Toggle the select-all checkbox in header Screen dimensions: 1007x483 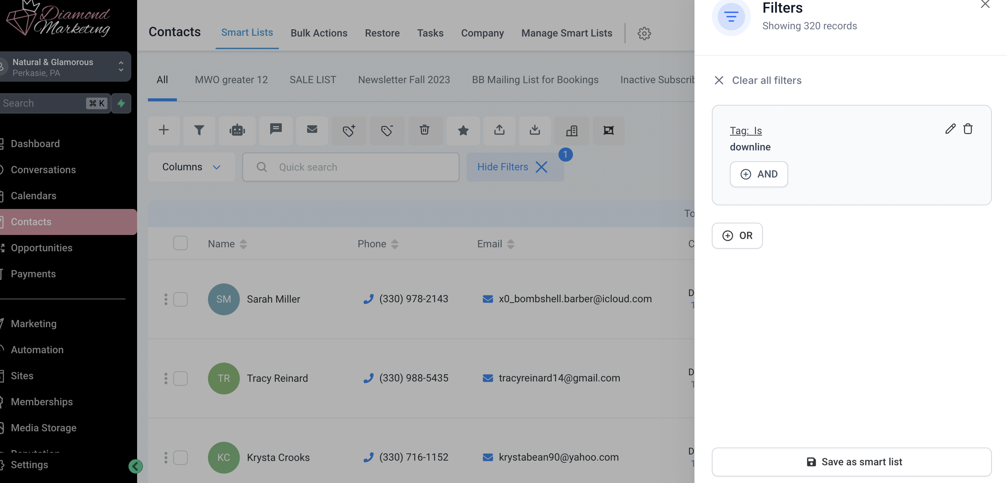click(x=180, y=243)
